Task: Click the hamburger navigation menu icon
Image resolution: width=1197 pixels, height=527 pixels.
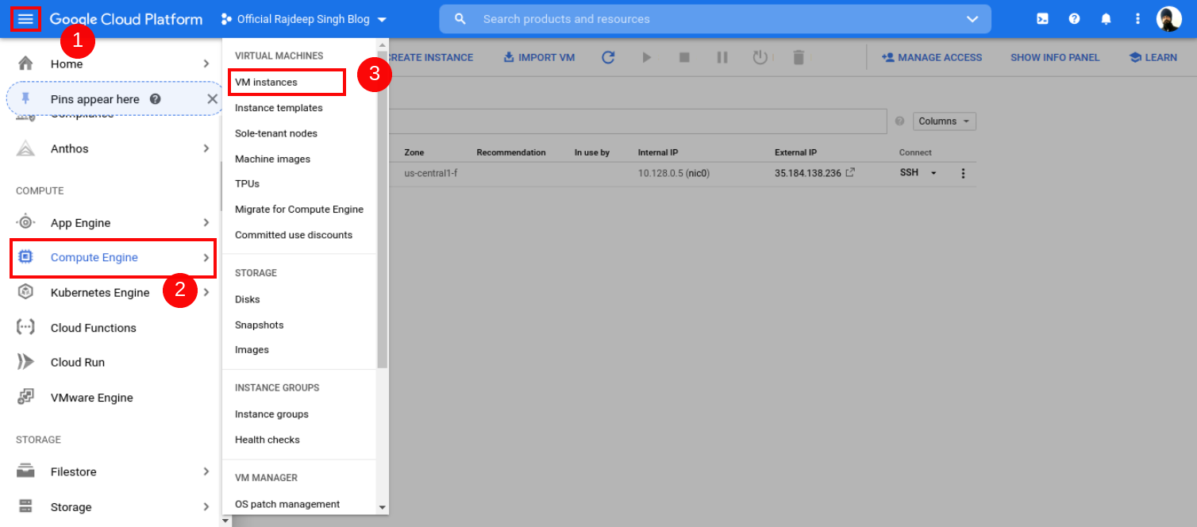Action: (25, 17)
